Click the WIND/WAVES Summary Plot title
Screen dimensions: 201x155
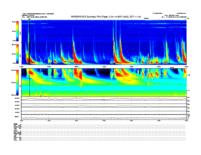pos(106,17)
